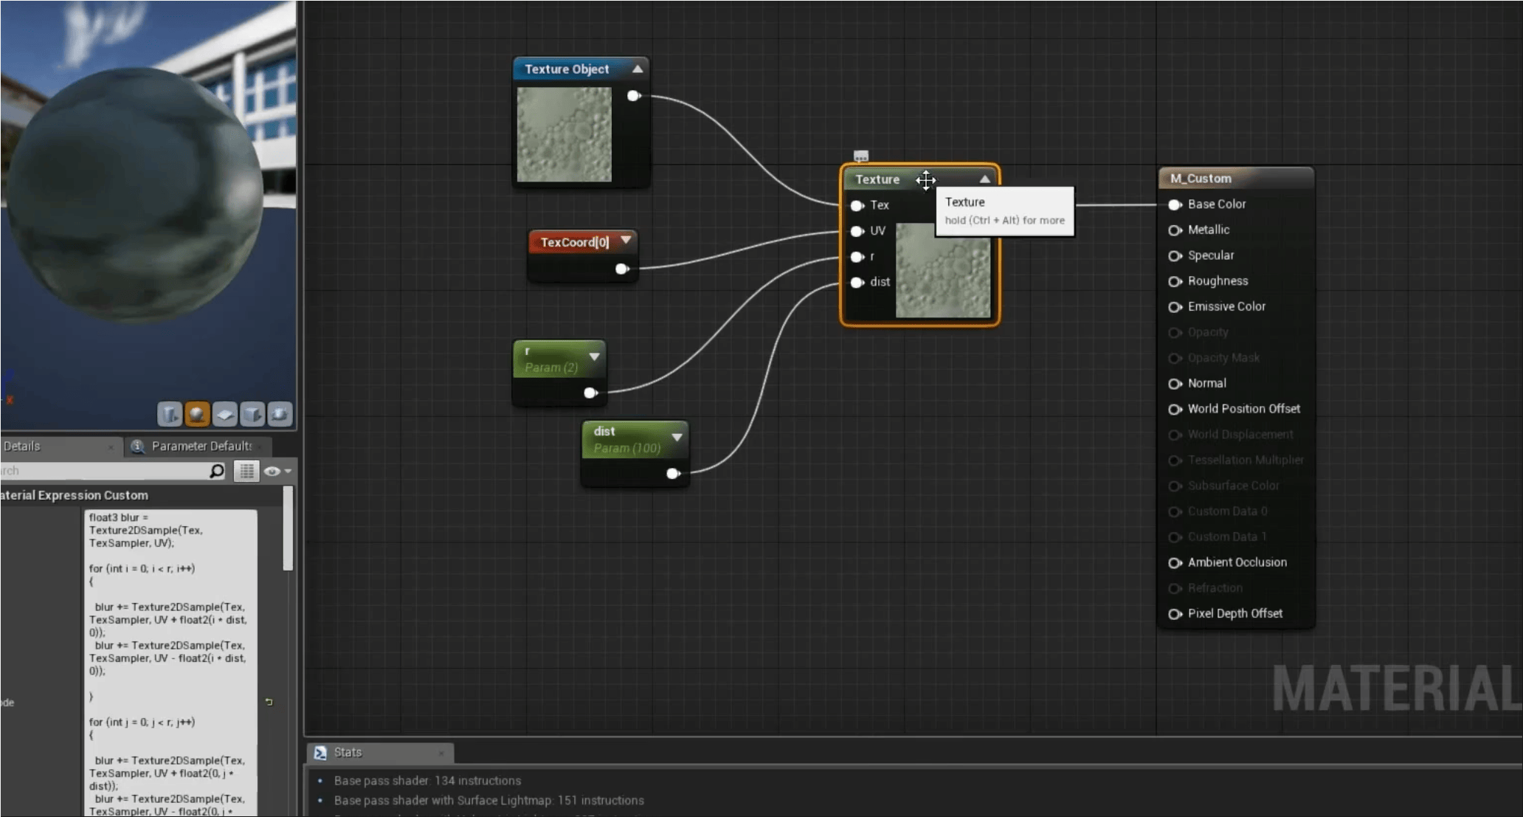Click the Emissive Color input pin
This screenshot has height=817, width=1523.
1175,307
